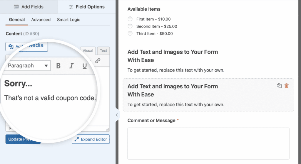Screen dimensions: 301x164
Task: Switch to the Add Fields tab
Action: click(x=29, y=7)
